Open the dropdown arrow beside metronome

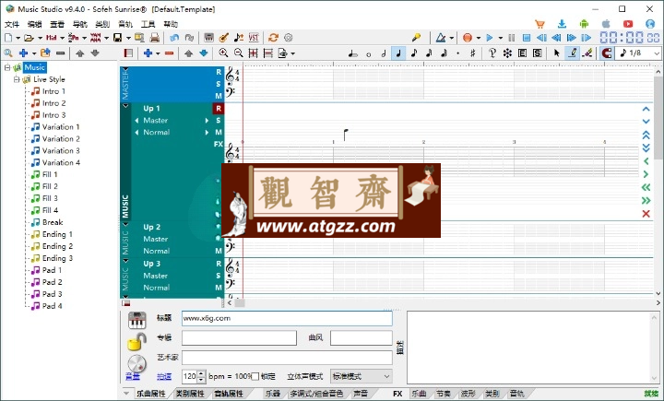tap(451, 38)
